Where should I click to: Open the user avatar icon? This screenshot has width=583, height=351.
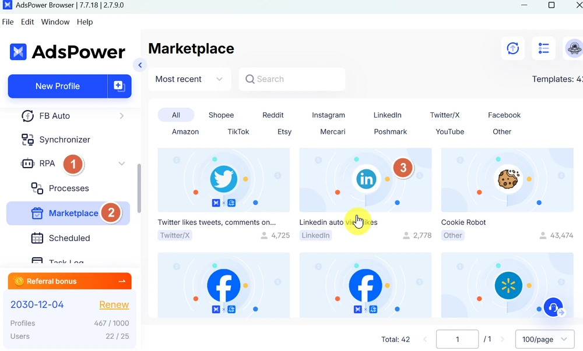574,49
